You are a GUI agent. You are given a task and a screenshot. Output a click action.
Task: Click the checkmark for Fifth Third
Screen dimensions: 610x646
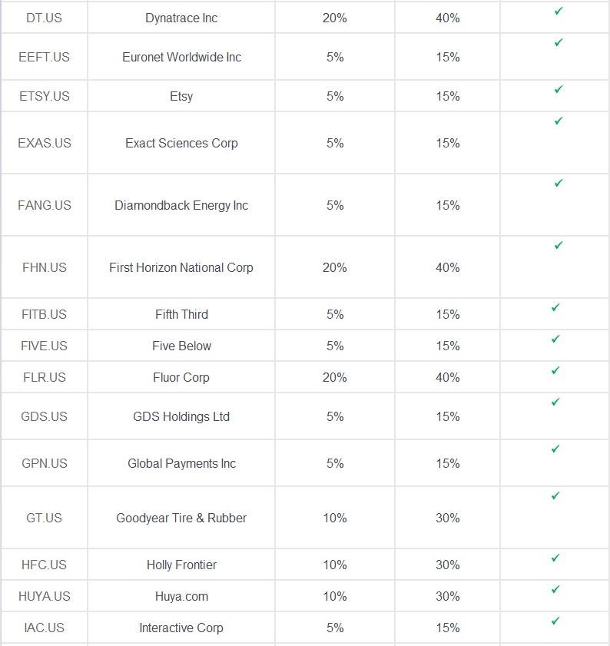[x=555, y=307]
